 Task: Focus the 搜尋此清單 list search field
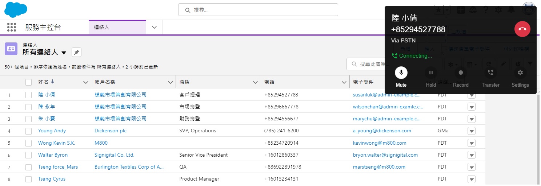click(x=365, y=64)
